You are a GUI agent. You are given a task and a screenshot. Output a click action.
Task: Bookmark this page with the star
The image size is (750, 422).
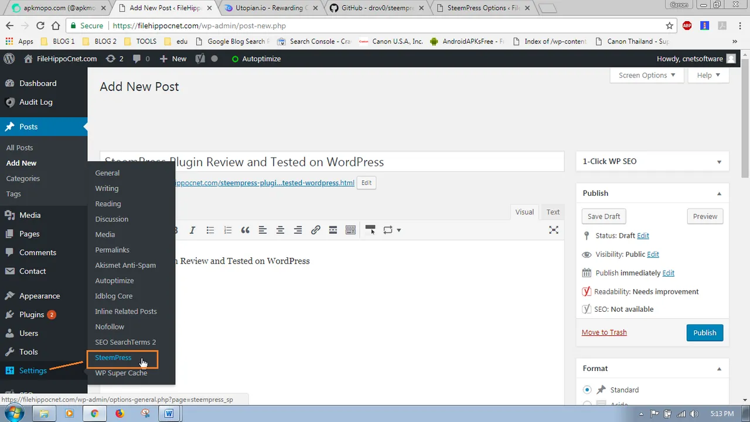[x=669, y=26]
